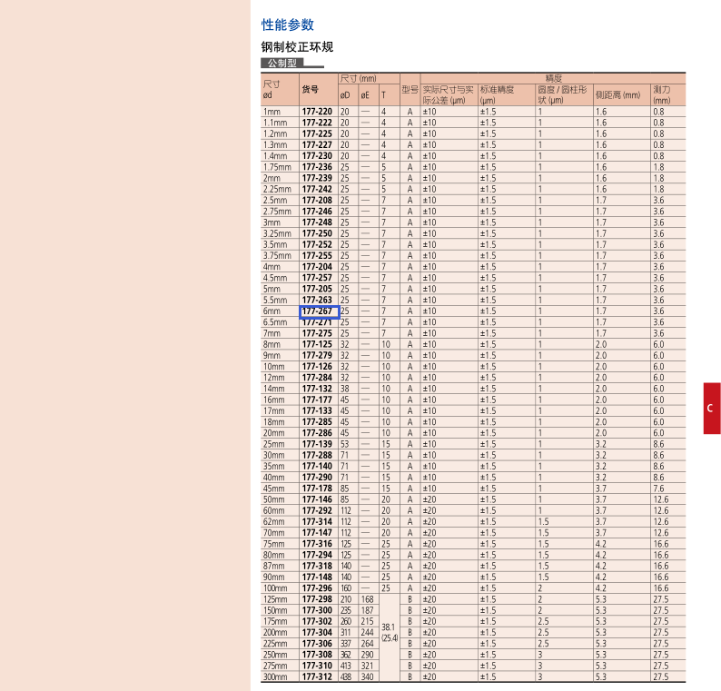Click product number 177-126
This screenshot has height=691, width=721.
tap(317, 367)
